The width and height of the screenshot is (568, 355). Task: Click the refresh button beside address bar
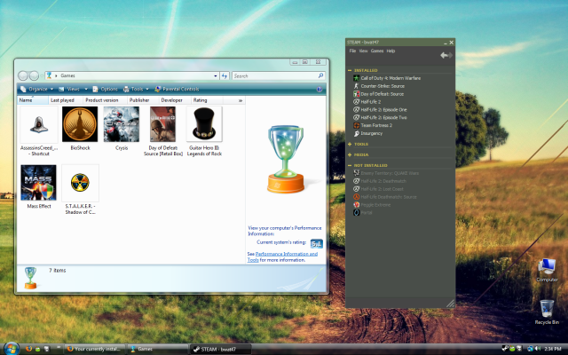[225, 75]
